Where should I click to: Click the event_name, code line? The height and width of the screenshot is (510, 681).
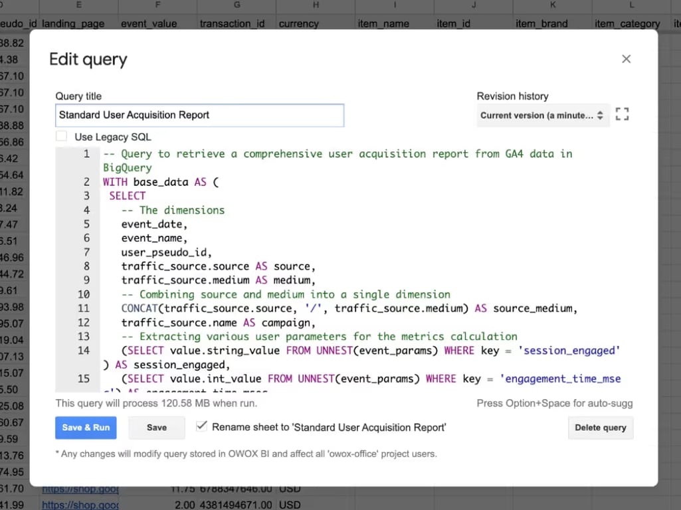(x=154, y=238)
